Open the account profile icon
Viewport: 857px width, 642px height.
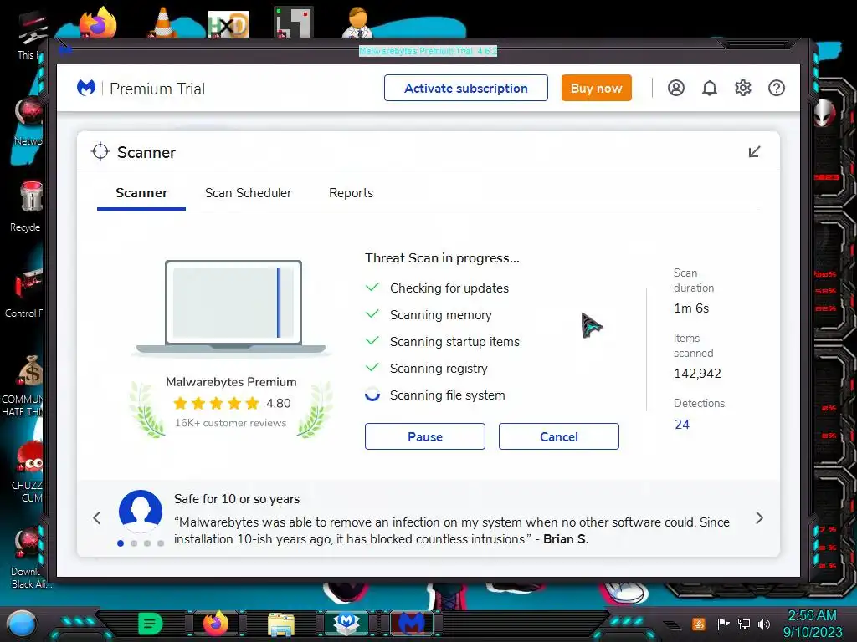coord(676,88)
